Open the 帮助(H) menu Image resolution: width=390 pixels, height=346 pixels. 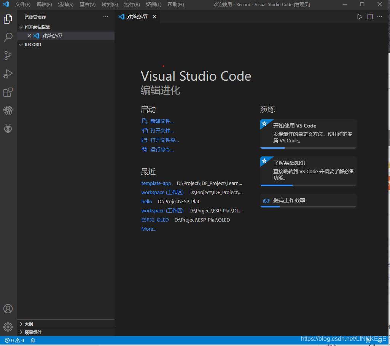click(176, 5)
